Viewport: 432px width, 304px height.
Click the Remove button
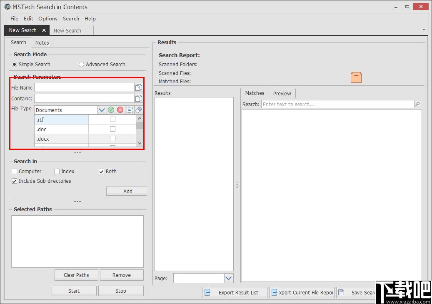tap(122, 275)
